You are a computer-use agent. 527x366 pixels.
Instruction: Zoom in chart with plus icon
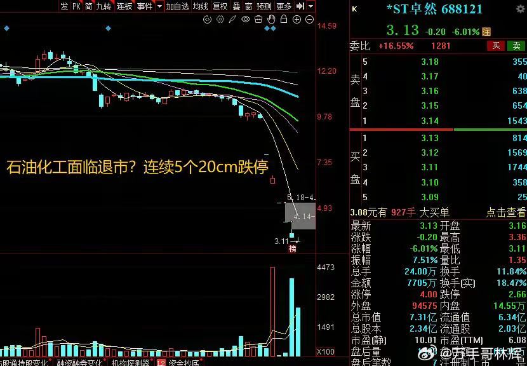297,20
